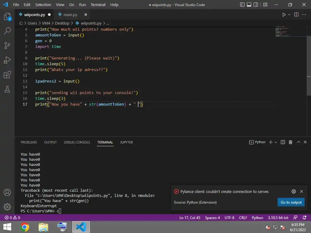The width and height of the screenshot is (311, 233).
Task: Open the Extensions view
Action: [7, 75]
